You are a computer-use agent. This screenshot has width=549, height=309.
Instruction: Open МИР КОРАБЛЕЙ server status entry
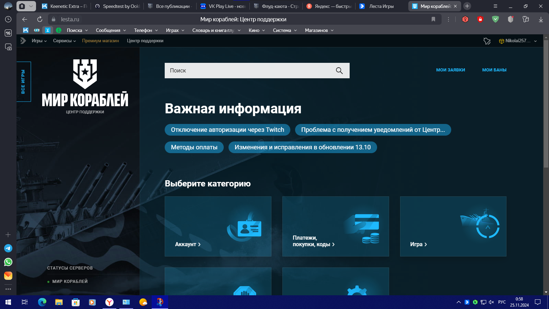click(70, 282)
